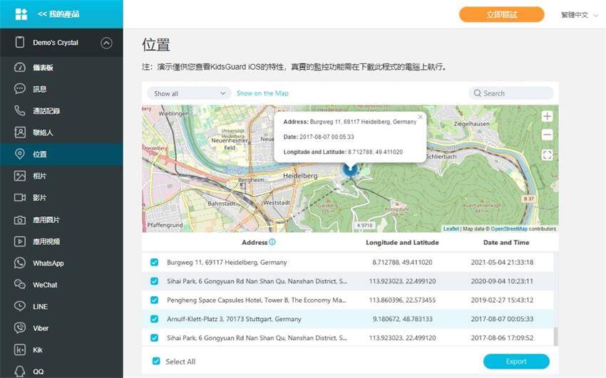Uncheck the Pengheng Space Capsules Hotel checkbox
Image resolution: width=606 pixels, height=378 pixels.
click(154, 300)
